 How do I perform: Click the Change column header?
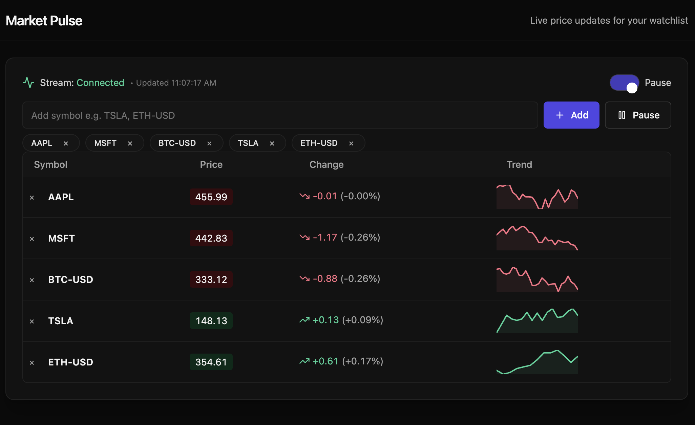tap(327, 164)
